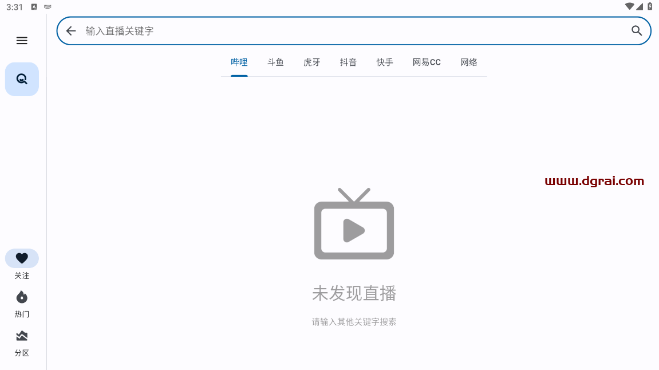Select the 虎牙 platform tab

(x=312, y=62)
